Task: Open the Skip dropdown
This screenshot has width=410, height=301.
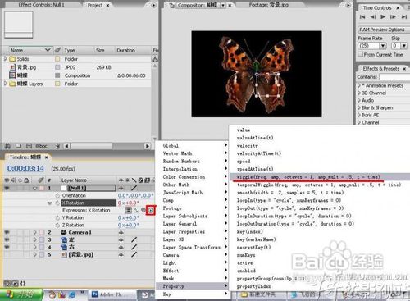Action: 404,46
